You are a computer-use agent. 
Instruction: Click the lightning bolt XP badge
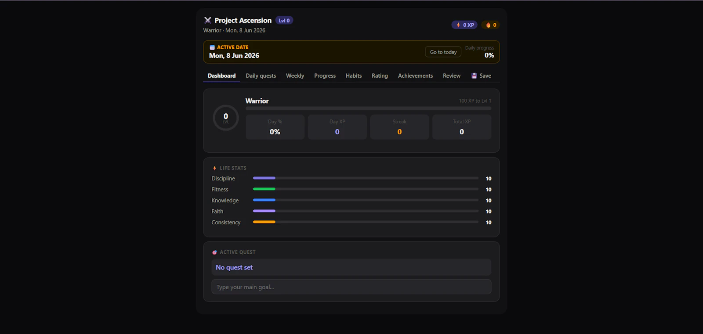(464, 25)
